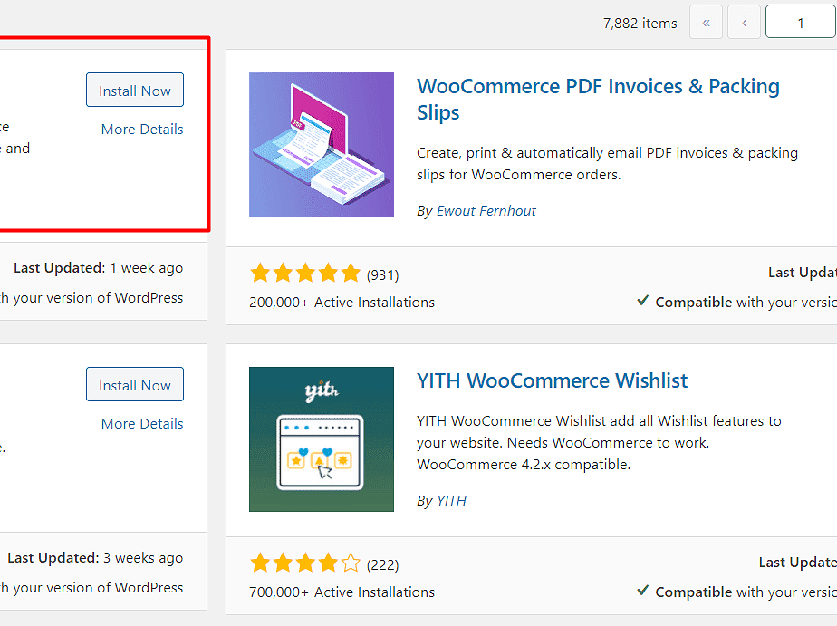837x626 pixels.
Task: Open More Details in the highlighted card
Action: point(142,130)
